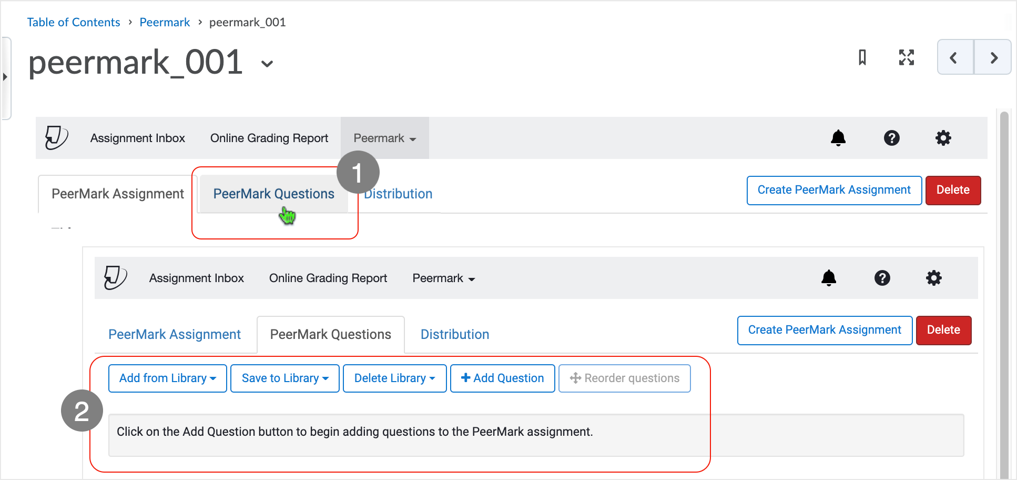Open notifications bell in upper toolbar
This screenshot has height=480, width=1017.
[x=838, y=138]
